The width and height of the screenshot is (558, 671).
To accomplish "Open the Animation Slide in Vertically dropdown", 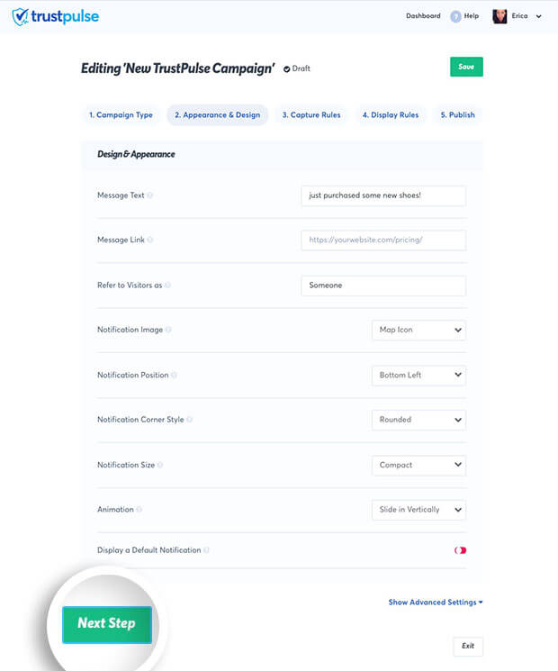I will pyautogui.click(x=418, y=510).
